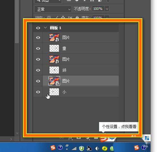Click the document scroll-right arrow

[x=11, y=139]
